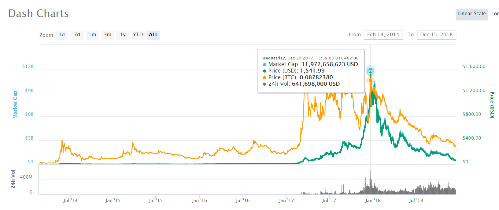Screen dimensions: 499x210
Task: Choose the 1y zoom range
Action: (123, 35)
